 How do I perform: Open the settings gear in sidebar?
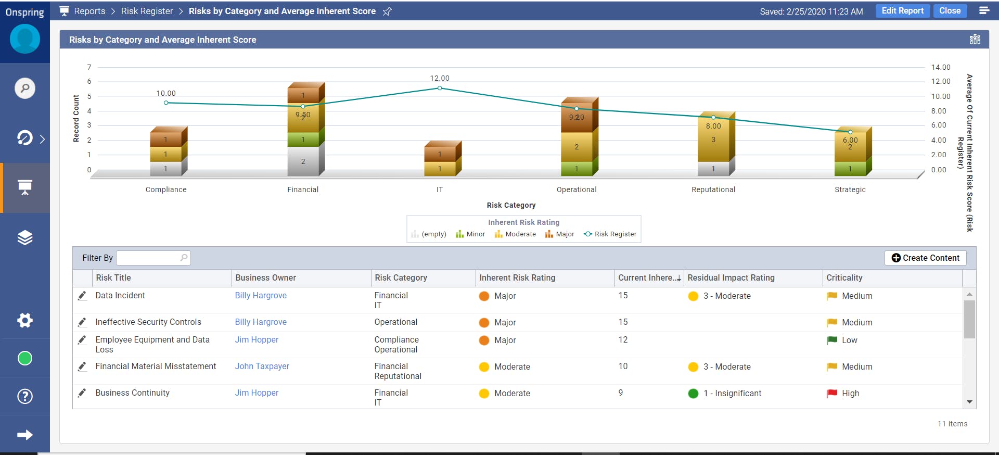(25, 320)
